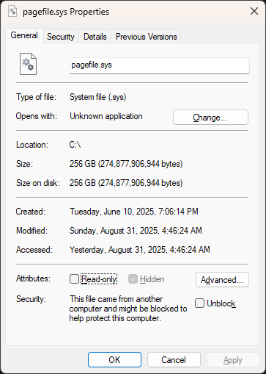This screenshot has height=374, width=266.
Task: Confirm with the OK button
Action: coord(114,360)
